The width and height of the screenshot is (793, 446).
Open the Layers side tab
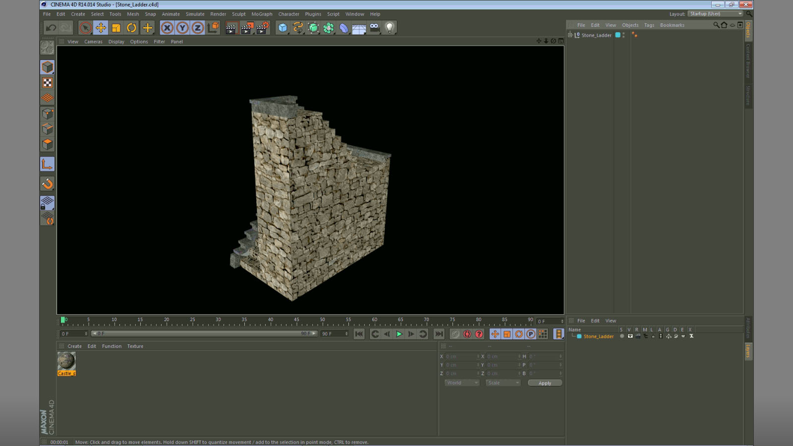click(x=748, y=351)
